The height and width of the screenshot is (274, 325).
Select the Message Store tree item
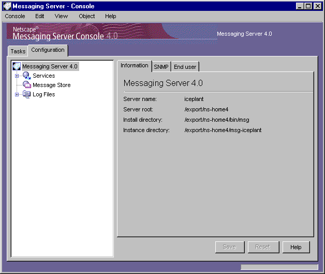coord(52,85)
